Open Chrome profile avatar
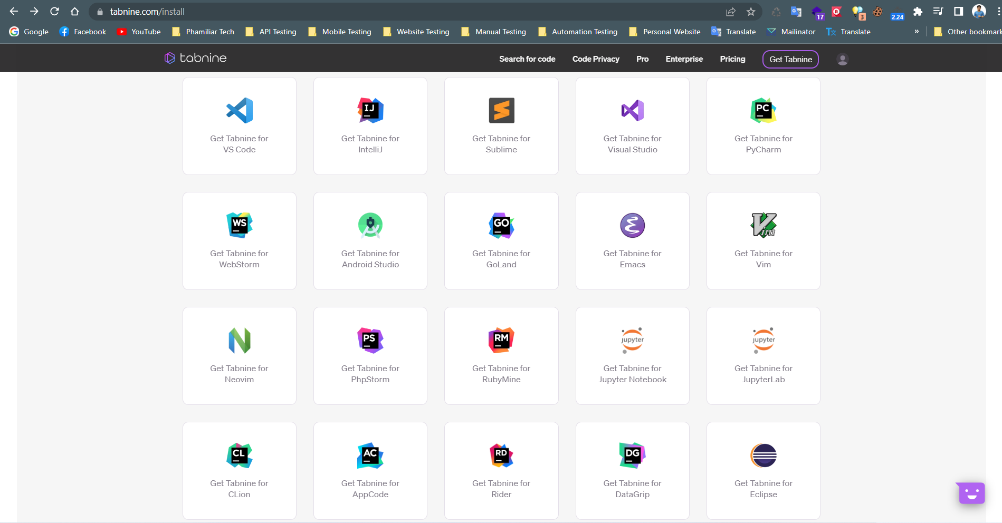This screenshot has height=523, width=1002. (979, 11)
